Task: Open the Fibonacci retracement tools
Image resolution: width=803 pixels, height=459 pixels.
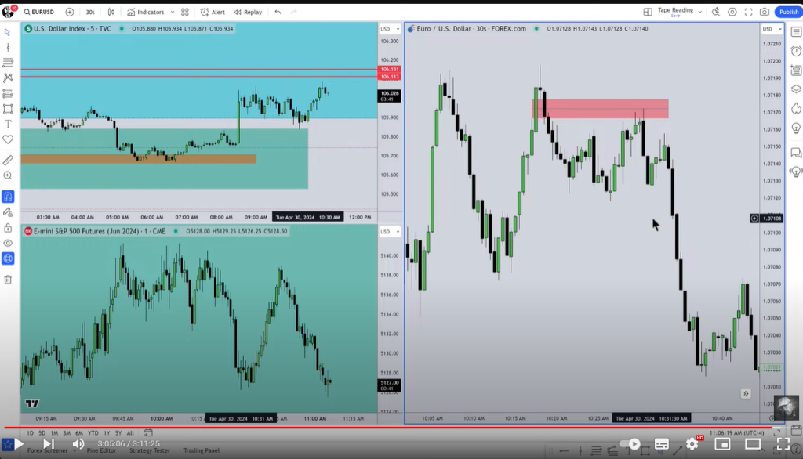Action: pyautogui.click(x=8, y=63)
